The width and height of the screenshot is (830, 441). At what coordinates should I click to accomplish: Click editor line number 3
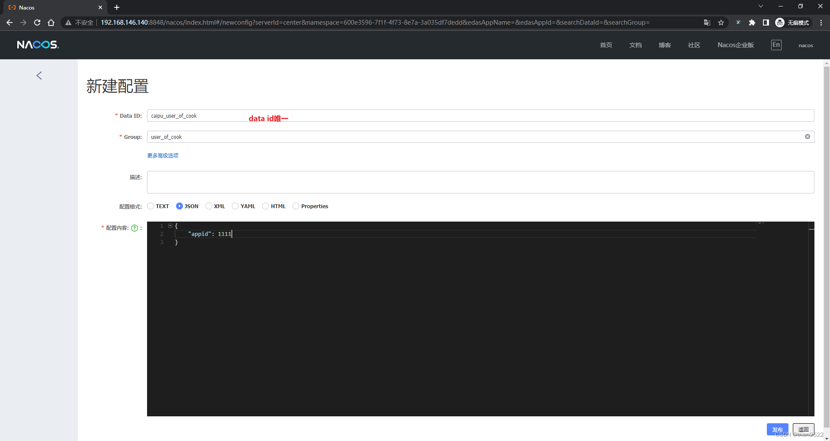pos(162,242)
